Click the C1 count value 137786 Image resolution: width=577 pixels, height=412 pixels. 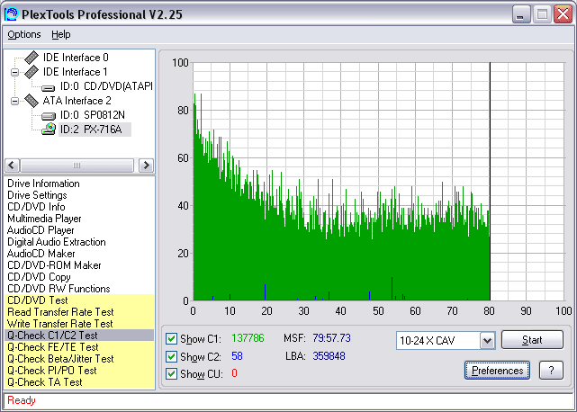[x=248, y=338]
